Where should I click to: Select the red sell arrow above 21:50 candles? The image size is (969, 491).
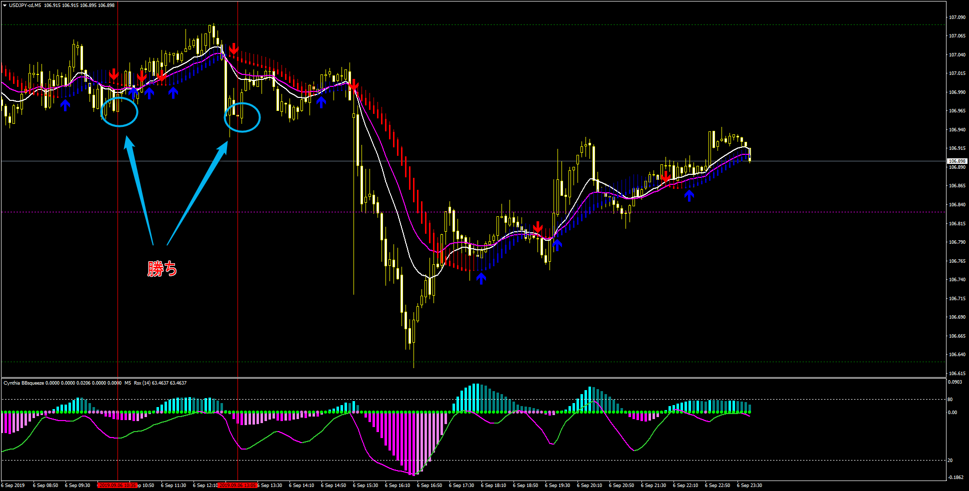pyautogui.click(x=665, y=177)
